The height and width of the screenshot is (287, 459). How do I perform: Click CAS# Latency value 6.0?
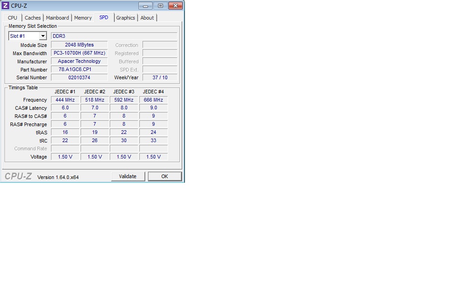[x=65, y=108]
